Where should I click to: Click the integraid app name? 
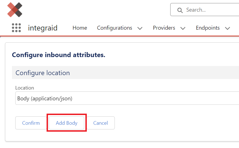43,28
